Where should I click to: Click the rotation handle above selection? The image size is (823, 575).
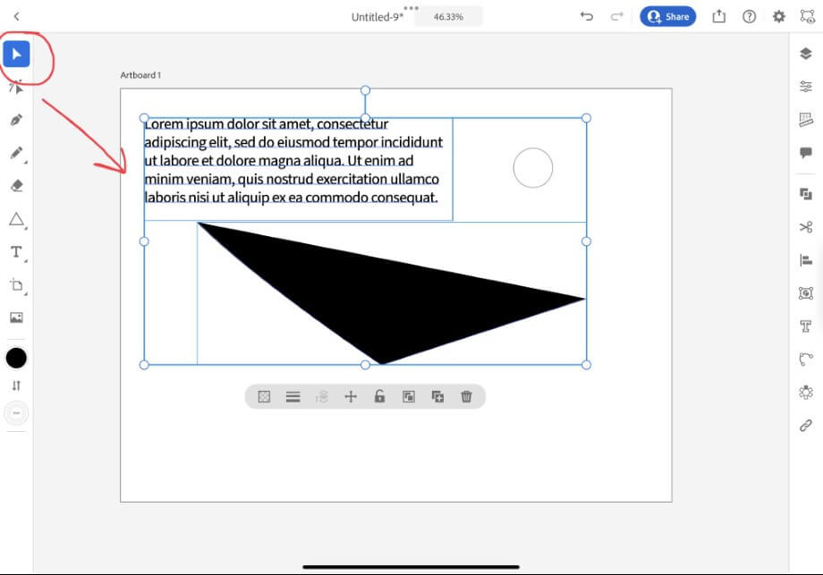(x=365, y=90)
